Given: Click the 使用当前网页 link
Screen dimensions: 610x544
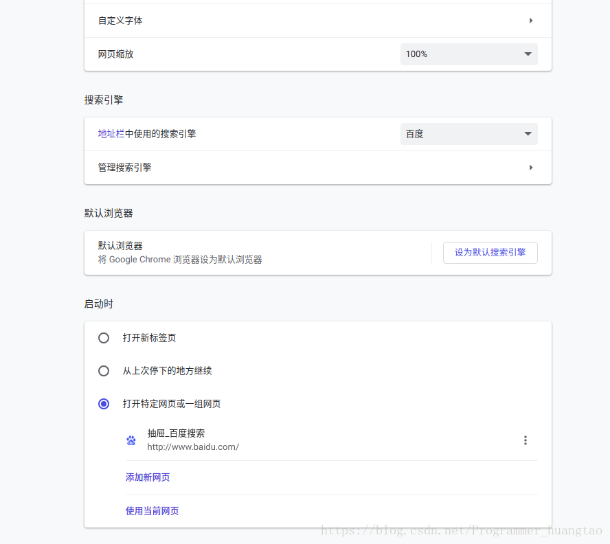Looking at the screenshot, I should tap(152, 511).
